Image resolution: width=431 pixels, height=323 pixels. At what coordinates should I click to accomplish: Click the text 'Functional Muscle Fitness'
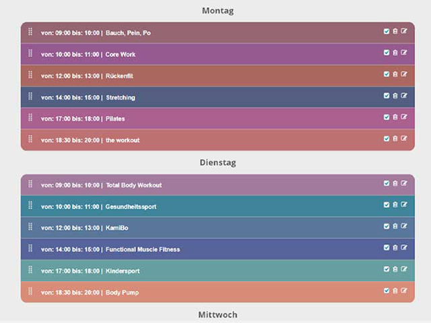pyautogui.click(x=143, y=249)
